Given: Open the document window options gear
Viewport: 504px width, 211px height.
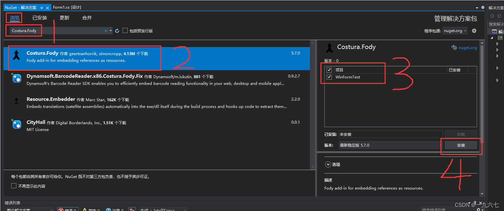Looking at the screenshot, I should point(483,7).
